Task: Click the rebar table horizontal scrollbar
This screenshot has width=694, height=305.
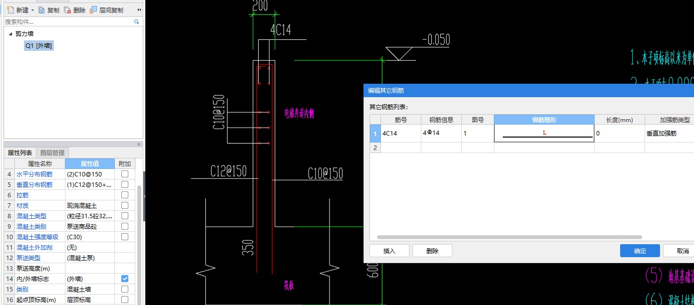Action: click(x=509, y=237)
